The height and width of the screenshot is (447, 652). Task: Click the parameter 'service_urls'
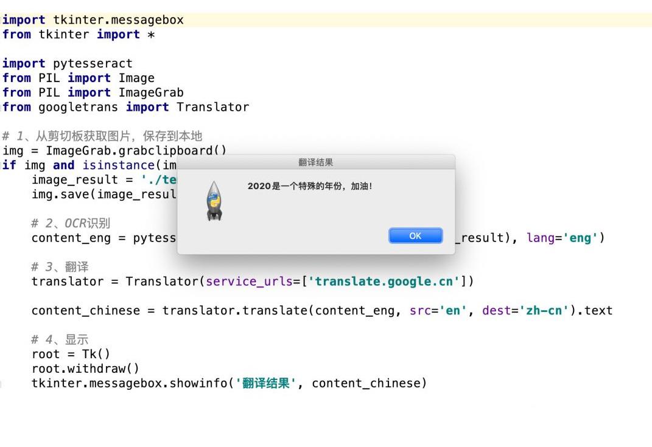click(249, 282)
